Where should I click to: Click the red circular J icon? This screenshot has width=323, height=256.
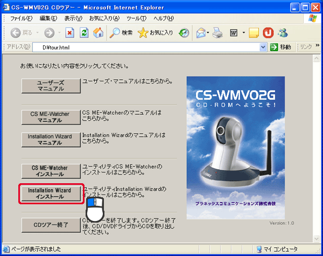pos(268,32)
